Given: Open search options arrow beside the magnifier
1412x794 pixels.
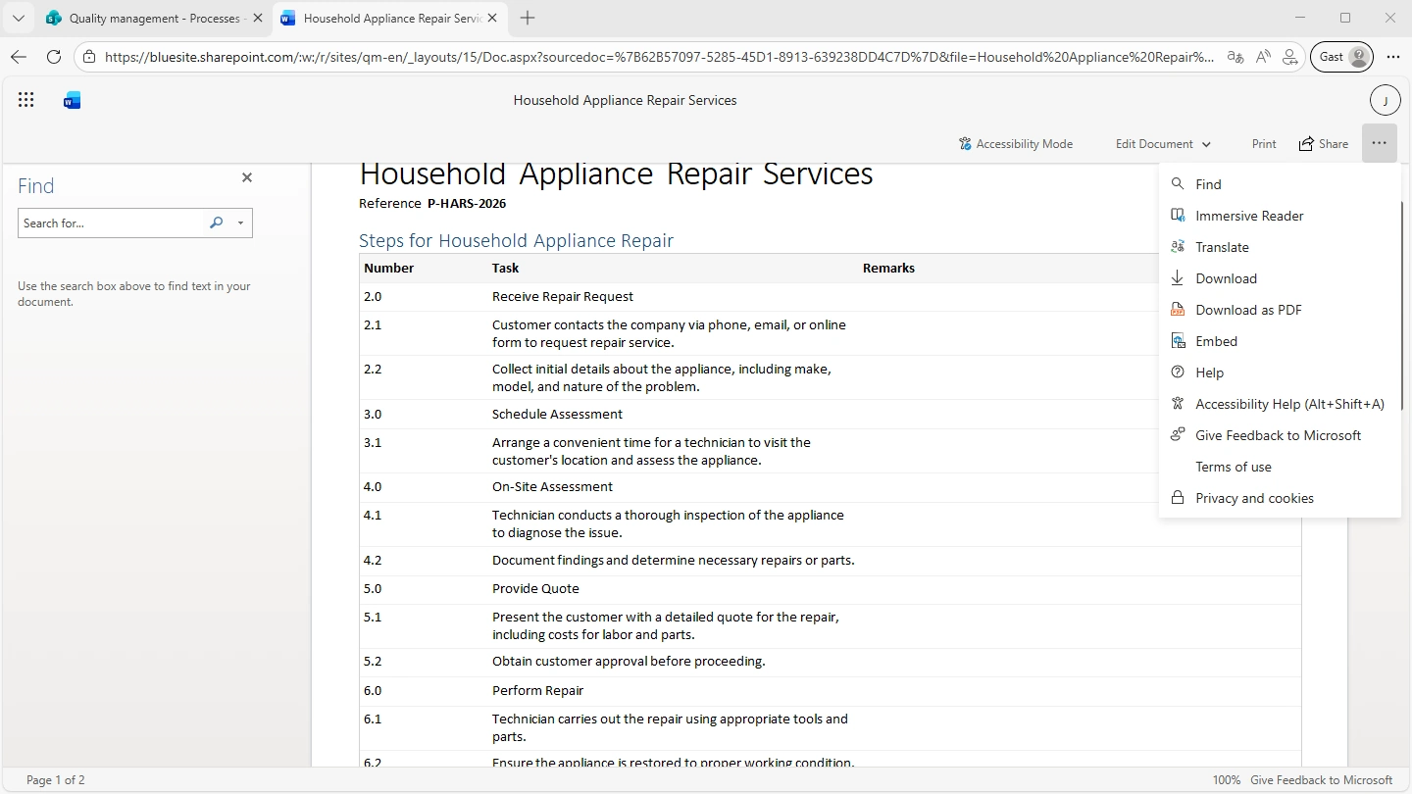Looking at the screenshot, I should click(x=240, y=223).
